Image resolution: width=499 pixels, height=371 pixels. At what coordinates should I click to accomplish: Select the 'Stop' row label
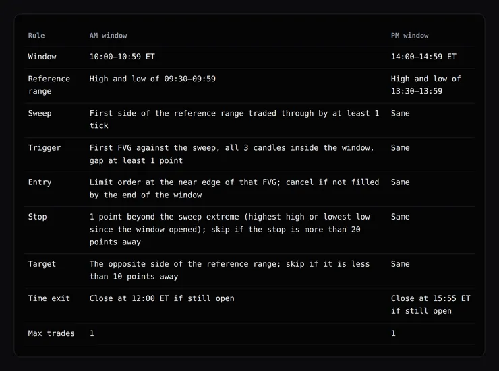click(x=37, y=217)
